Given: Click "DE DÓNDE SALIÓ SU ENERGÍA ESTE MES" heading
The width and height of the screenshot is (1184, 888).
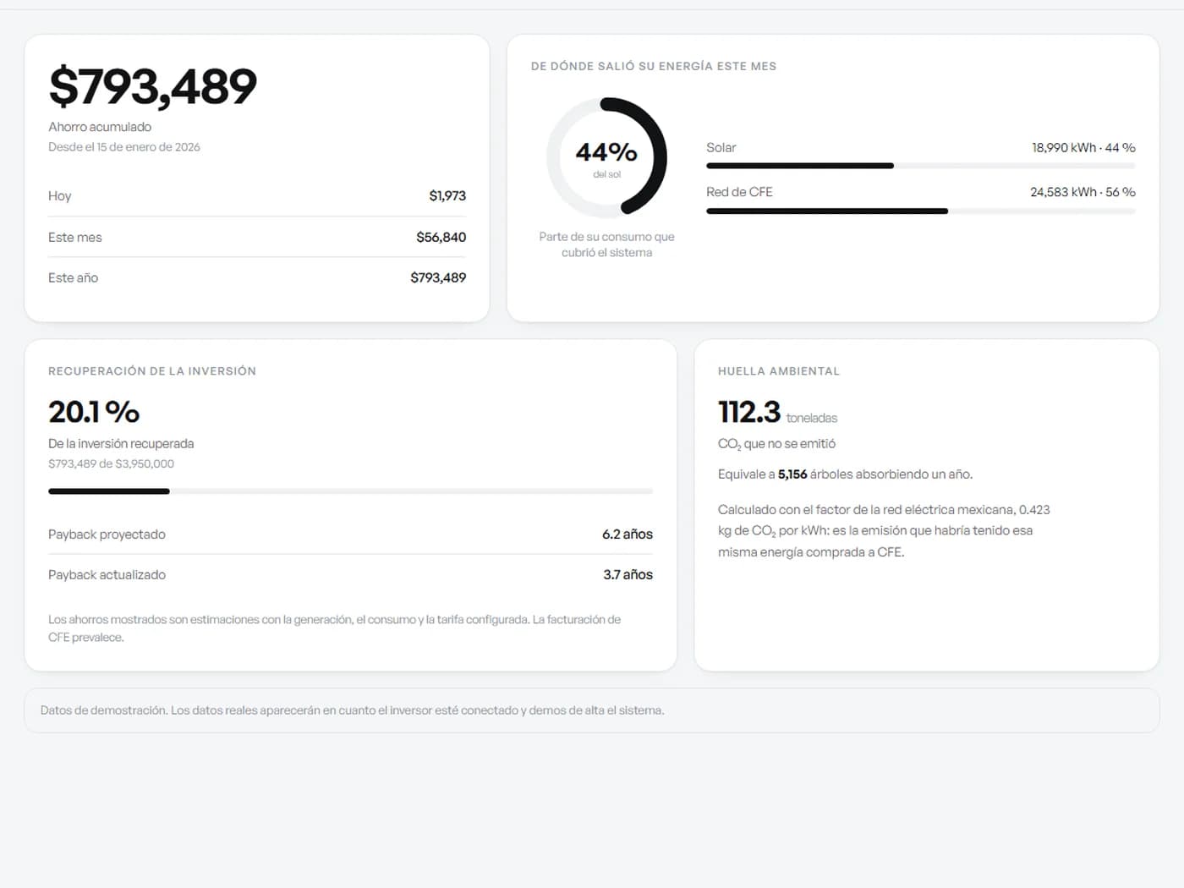Looking at the screenshot, I should [x=654, y=66].
